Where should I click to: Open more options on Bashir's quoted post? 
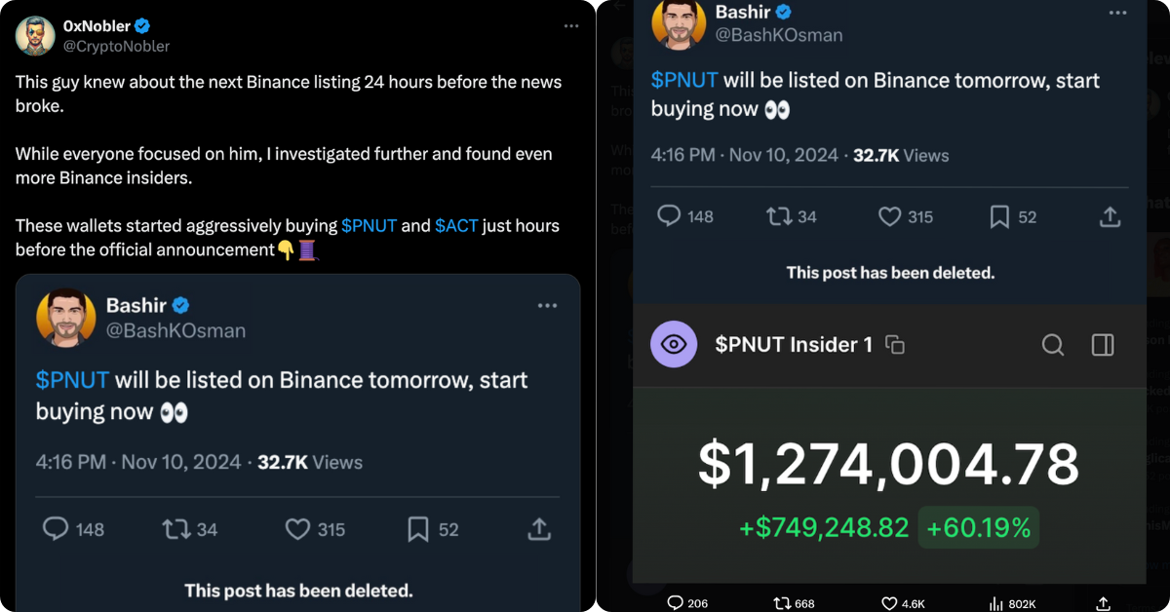coord(548,306)
